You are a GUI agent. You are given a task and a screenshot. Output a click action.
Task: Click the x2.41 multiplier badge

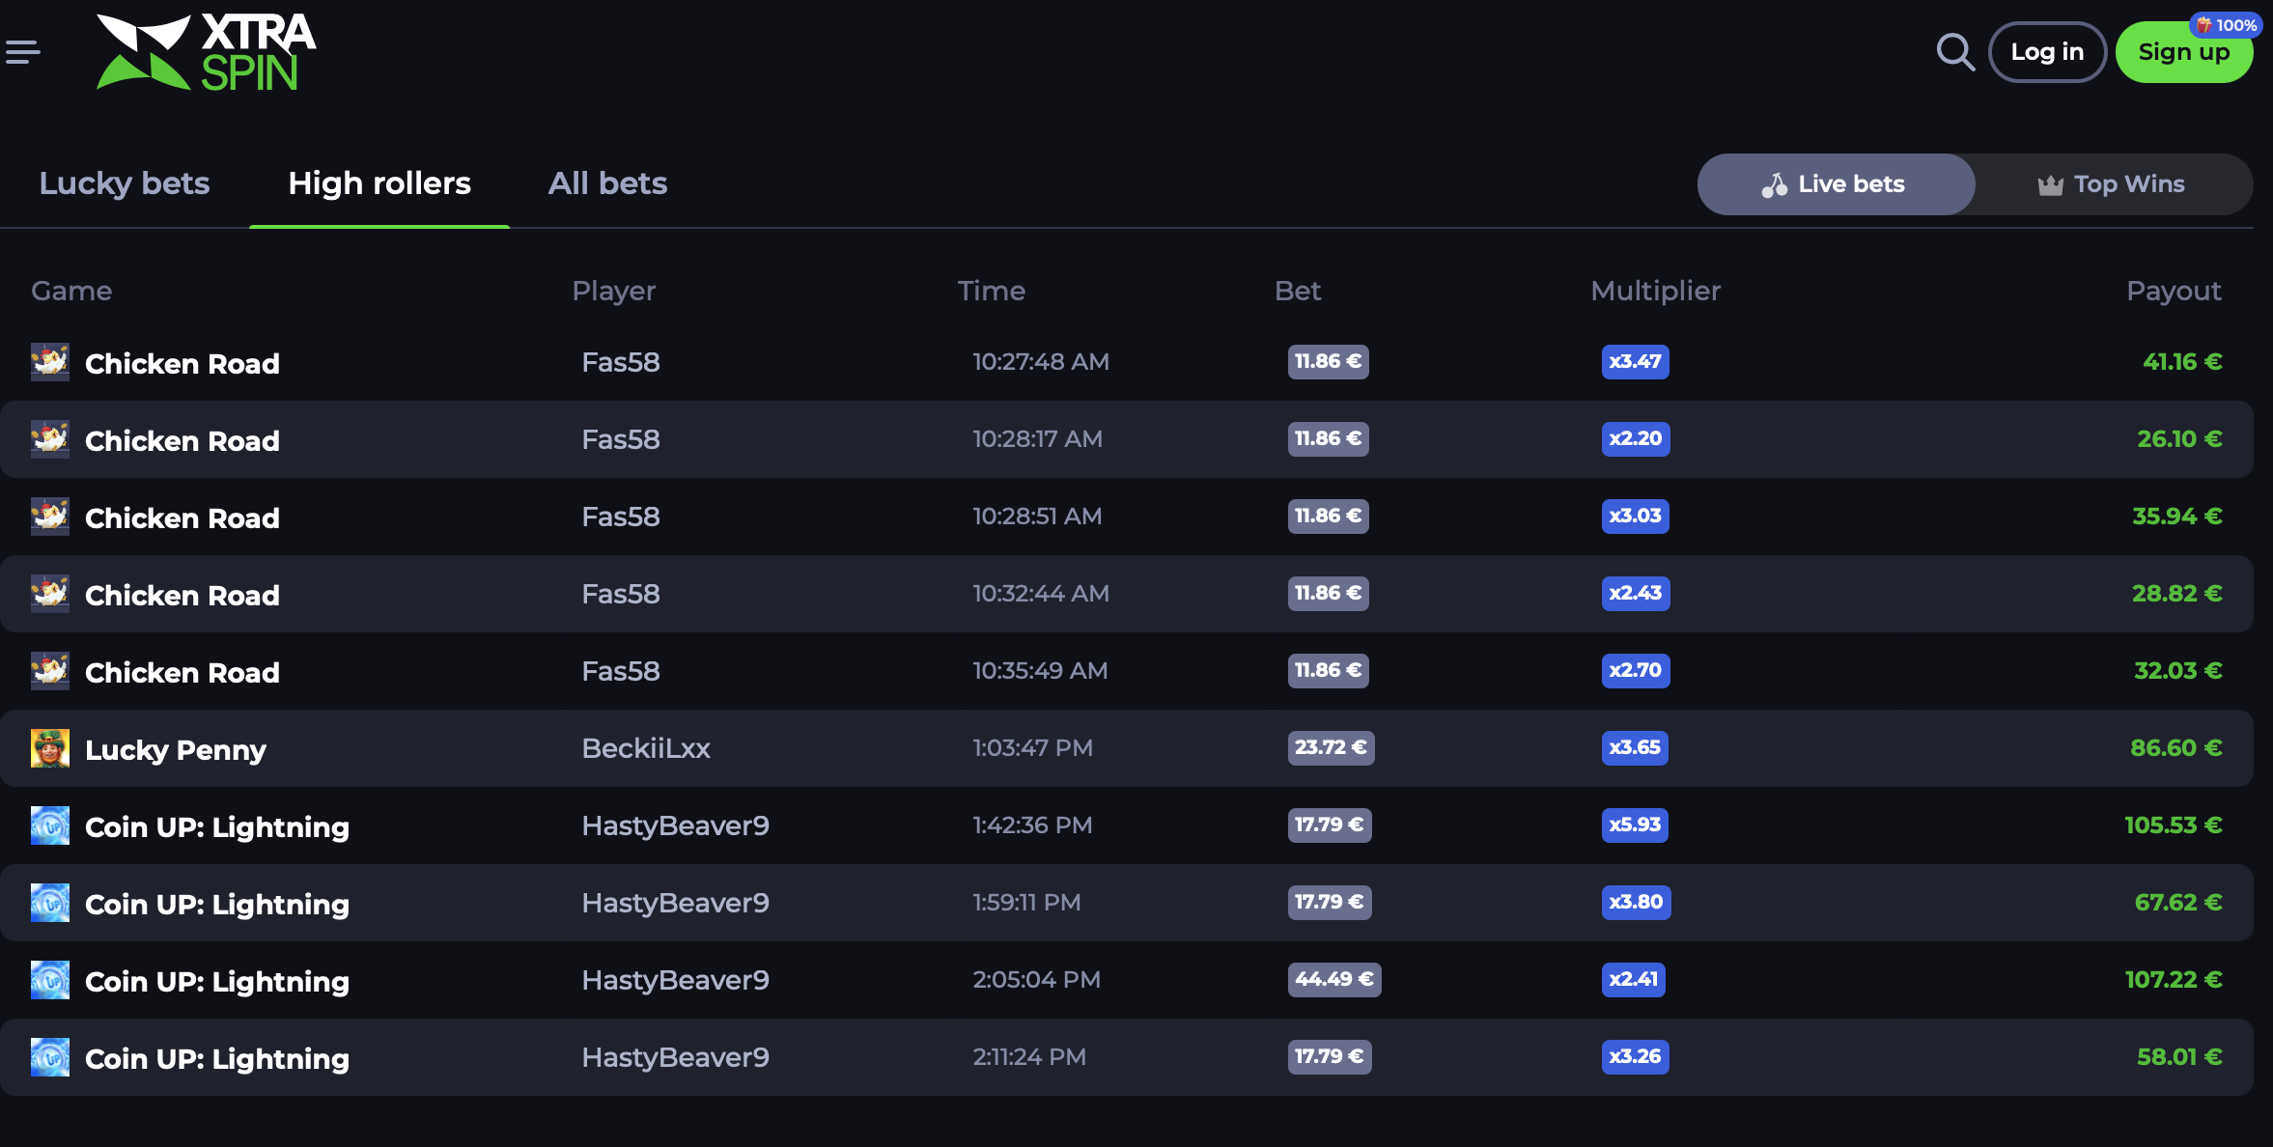click(x=1633, y=979)
